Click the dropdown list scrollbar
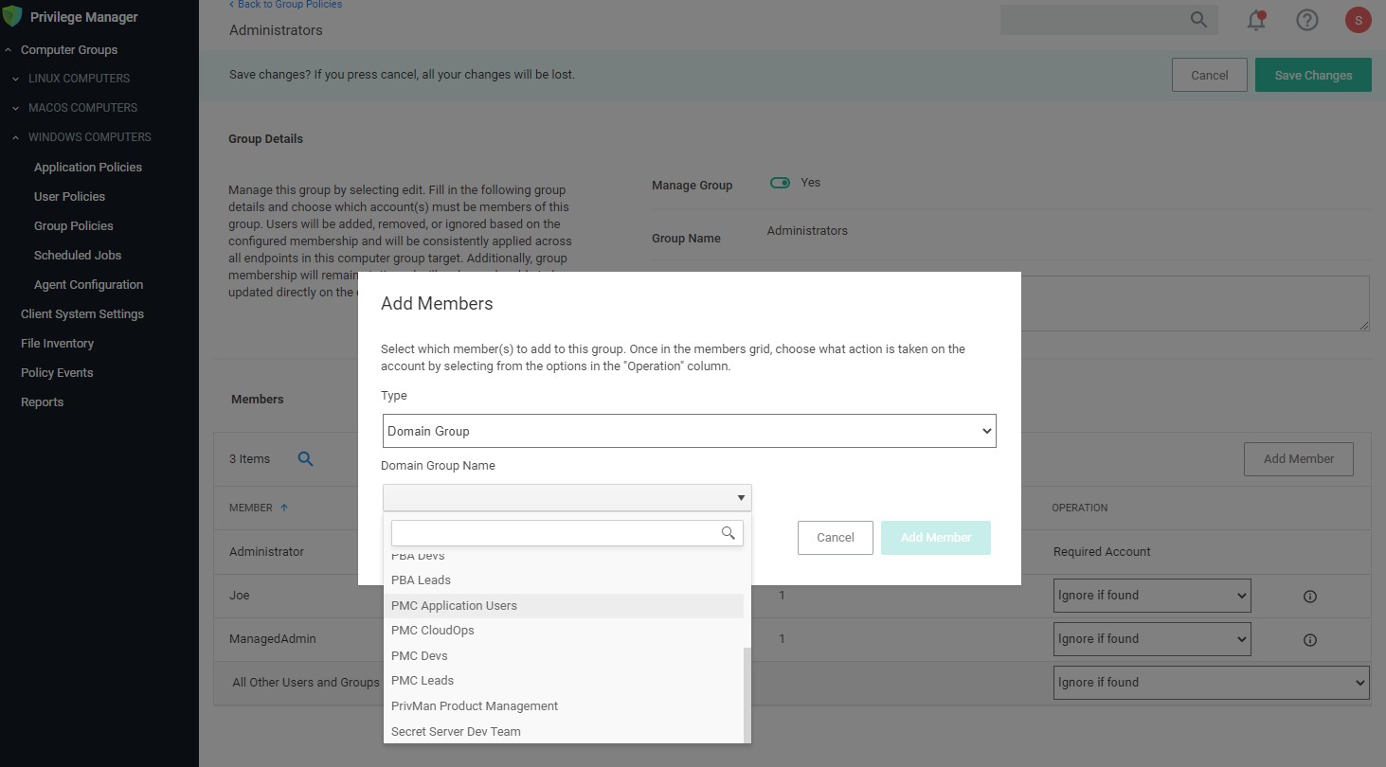This screenshot has width=1386, height=767. tap(747, 694)
